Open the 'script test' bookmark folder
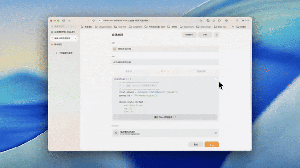 pyautogui.click(x=135, y=27)
